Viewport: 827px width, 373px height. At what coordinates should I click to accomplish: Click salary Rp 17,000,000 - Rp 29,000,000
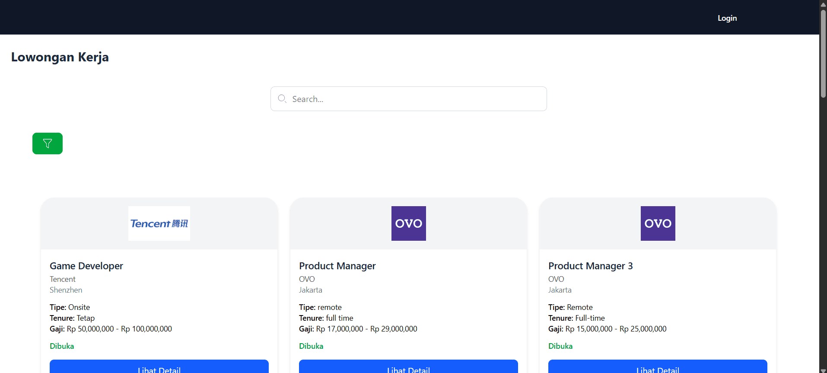pos(367,329)
